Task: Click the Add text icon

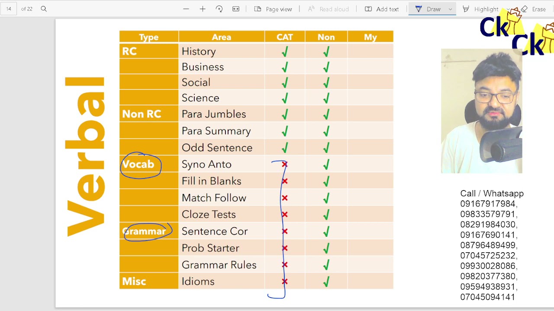Action: pos(368,9)
